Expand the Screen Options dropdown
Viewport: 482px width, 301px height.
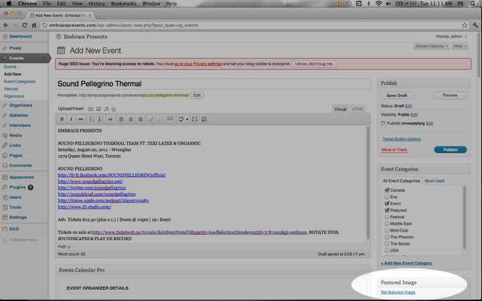point(431,46)
